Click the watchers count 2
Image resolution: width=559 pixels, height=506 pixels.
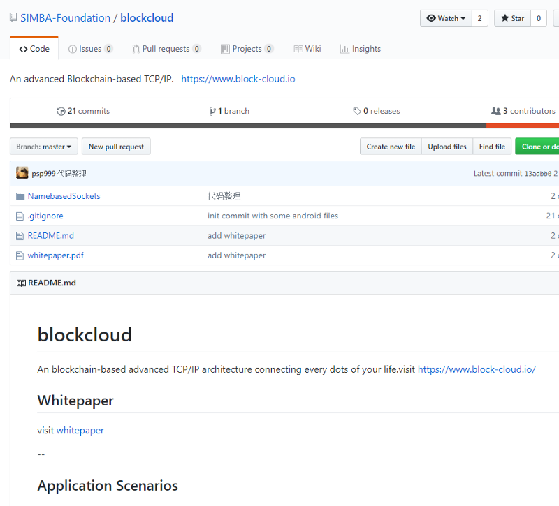480,18
